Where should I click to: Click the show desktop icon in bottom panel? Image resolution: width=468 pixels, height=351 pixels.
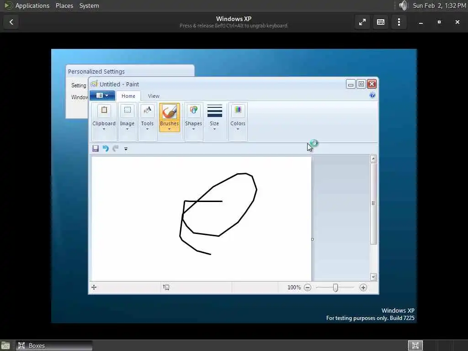point(5,346)
